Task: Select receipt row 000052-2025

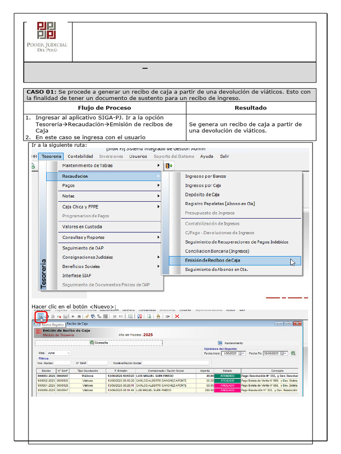Action: tap(167, 381)
